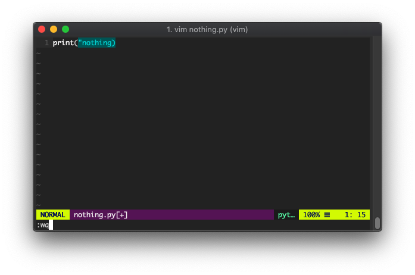415x275 pixels.
Task: Click the word print in line 1
Action: tap(63, 43)
